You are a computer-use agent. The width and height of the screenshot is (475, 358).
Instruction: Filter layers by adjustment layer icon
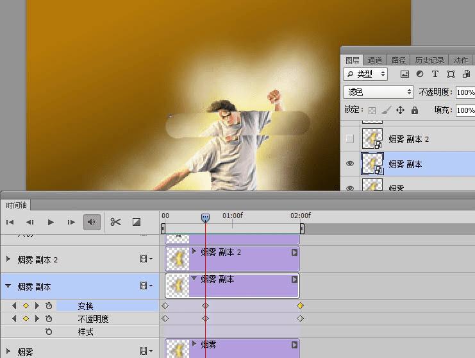click(x=420, y=74)
